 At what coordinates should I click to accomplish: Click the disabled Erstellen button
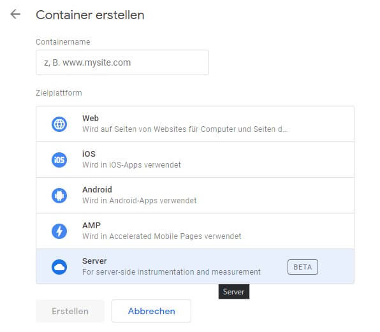click(70, 311)
